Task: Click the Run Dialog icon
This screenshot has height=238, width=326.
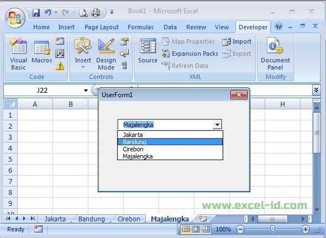Action: pyautogui.click(x=124, y=66)
